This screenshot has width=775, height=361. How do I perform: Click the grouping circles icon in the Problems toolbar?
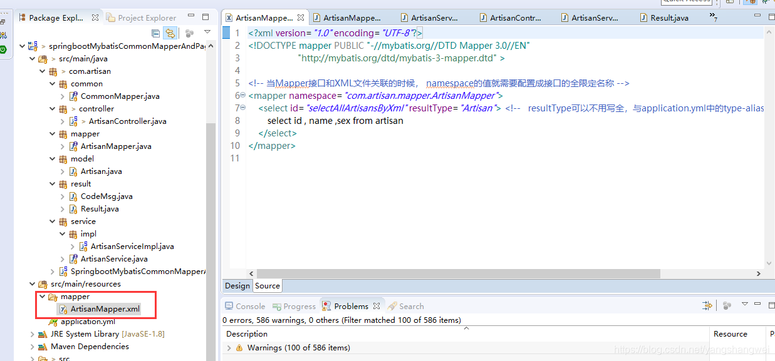click(x=726, y=305)
